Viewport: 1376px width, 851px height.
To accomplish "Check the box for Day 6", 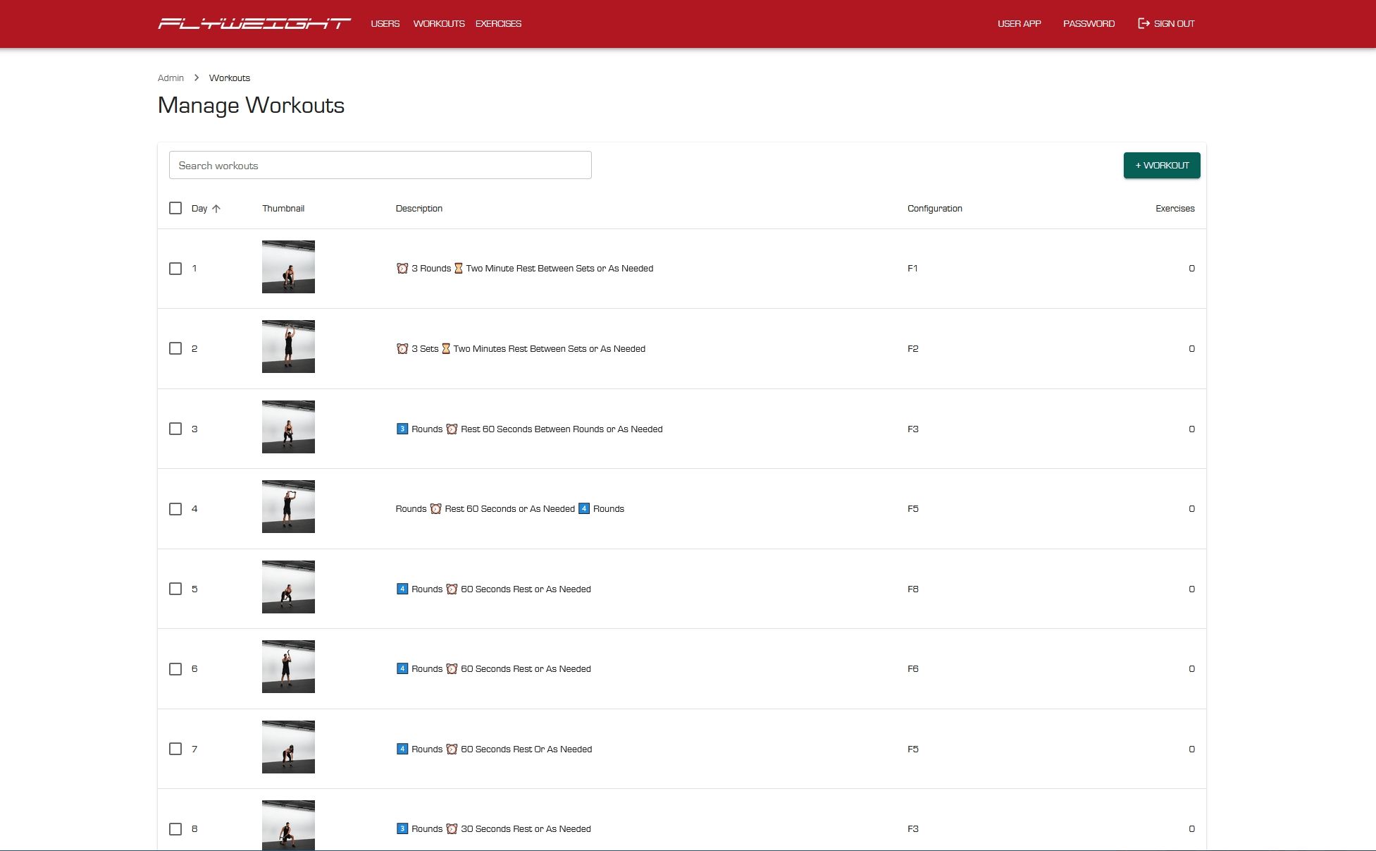I will coord(175,669).
